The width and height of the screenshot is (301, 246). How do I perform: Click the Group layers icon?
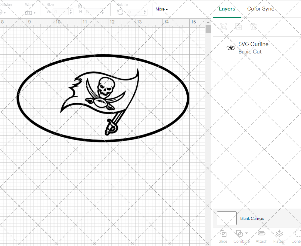point(223,27)
